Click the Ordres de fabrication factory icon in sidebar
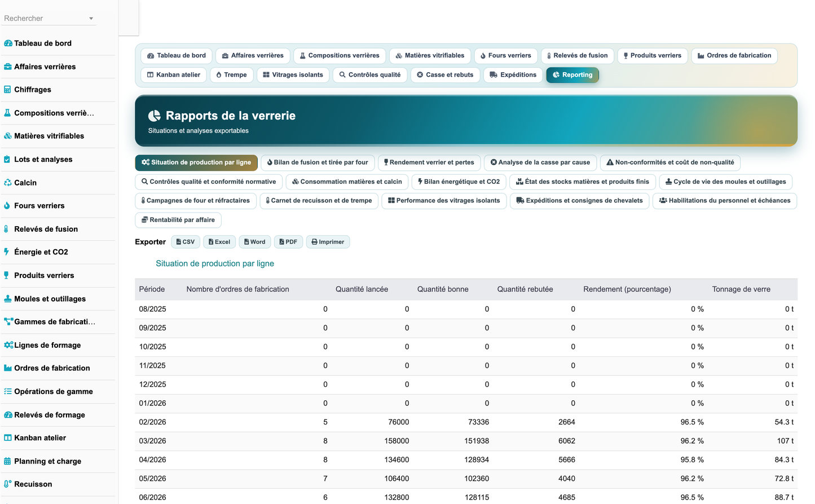 (x=8, y=368)
